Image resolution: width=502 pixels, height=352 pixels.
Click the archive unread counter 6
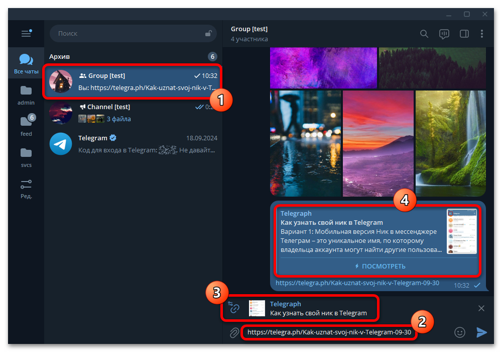(212, 57)
